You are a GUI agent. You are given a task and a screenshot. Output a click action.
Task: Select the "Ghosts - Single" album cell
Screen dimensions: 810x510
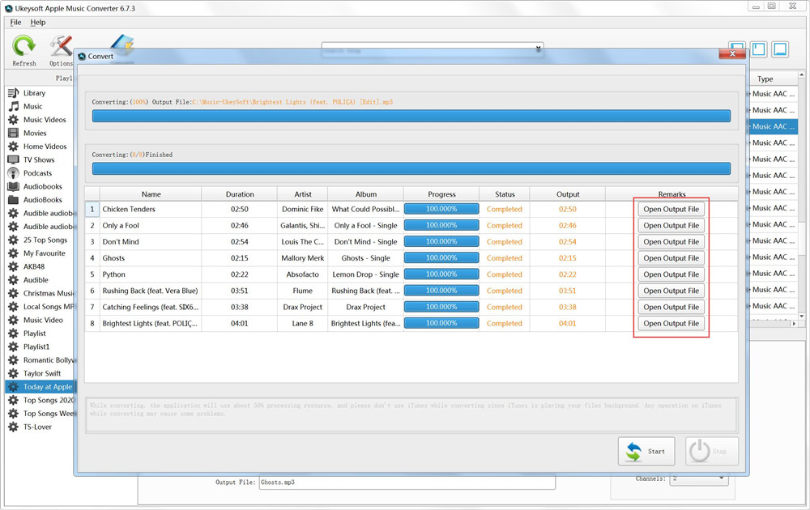coord(366,258)
